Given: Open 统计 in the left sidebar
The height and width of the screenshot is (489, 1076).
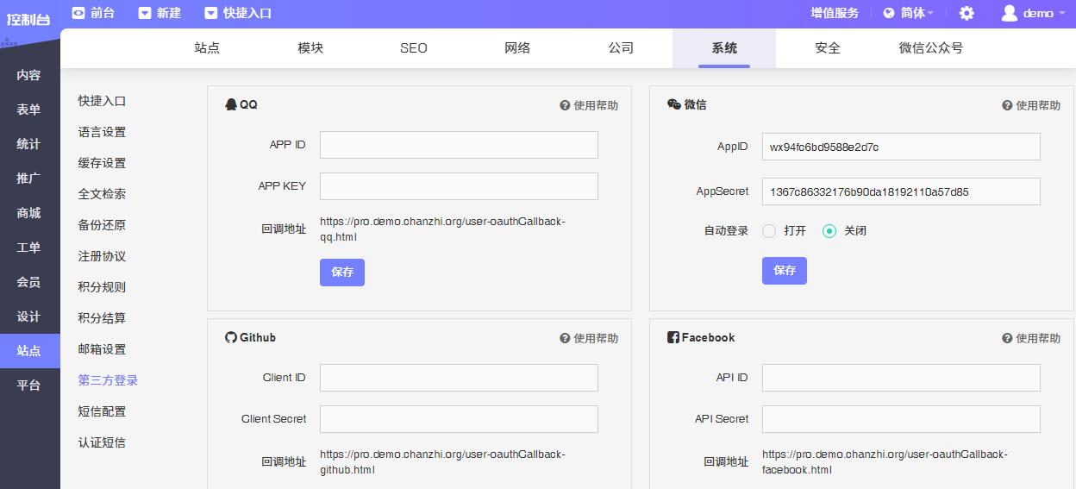Looking at the screenshot, I should 30,144.
